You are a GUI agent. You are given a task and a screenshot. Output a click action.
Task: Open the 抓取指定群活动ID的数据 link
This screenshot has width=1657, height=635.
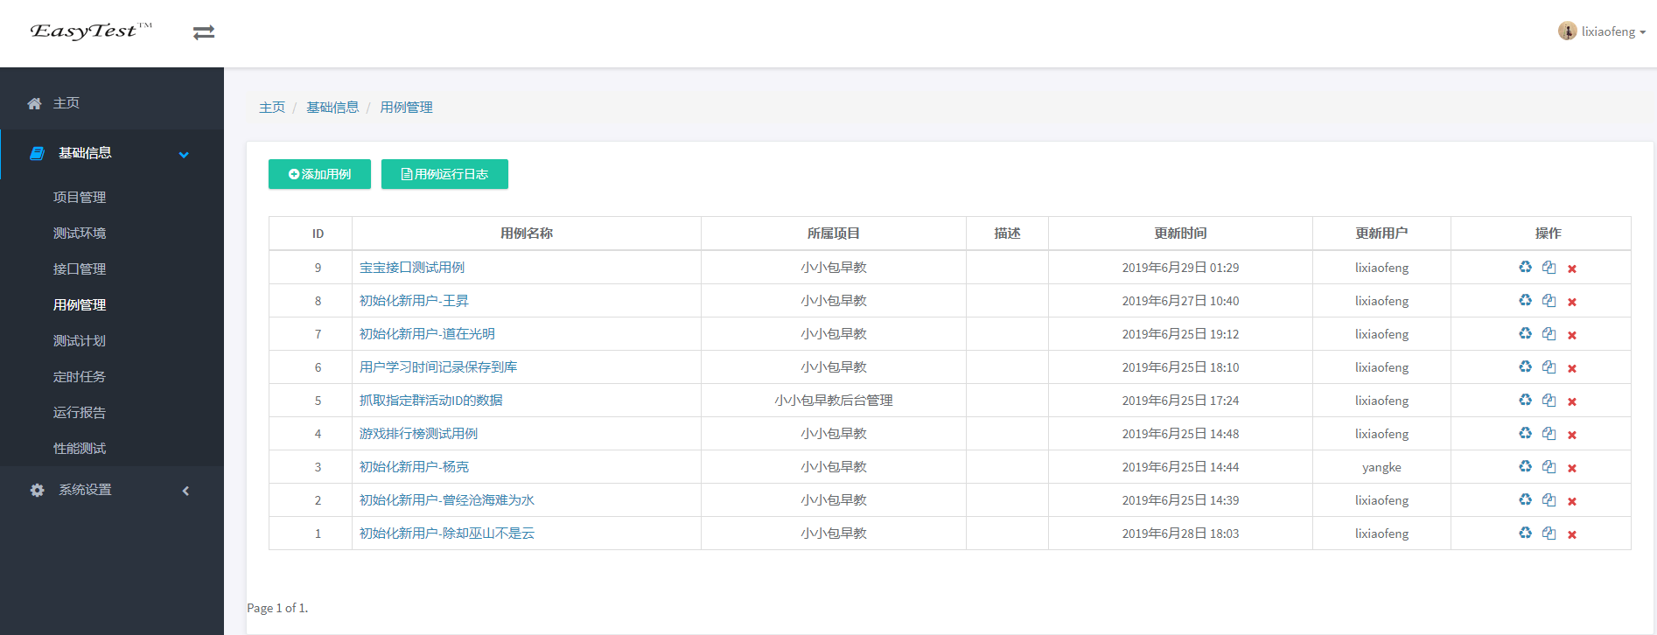coord(431,401)
